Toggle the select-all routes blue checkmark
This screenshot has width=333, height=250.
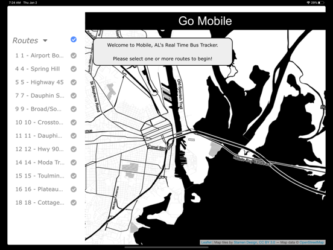[x=74, y=39]
